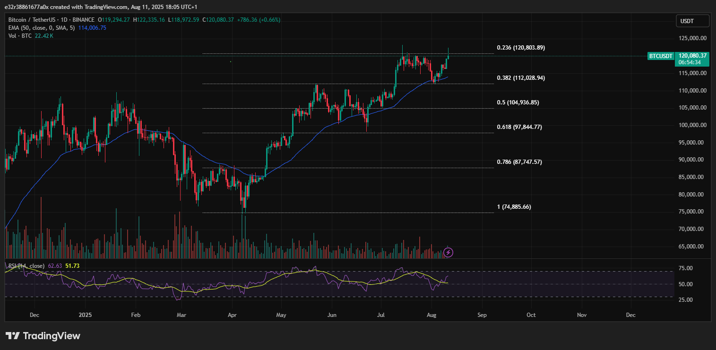716x350 pixels.
Task: Click the Mar label on time axis
Action: tap(181, 315)
